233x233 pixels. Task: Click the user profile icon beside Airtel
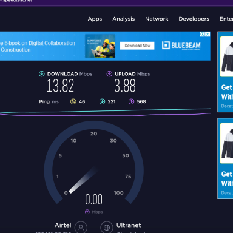pyautogui.click(x=81, y=228)
